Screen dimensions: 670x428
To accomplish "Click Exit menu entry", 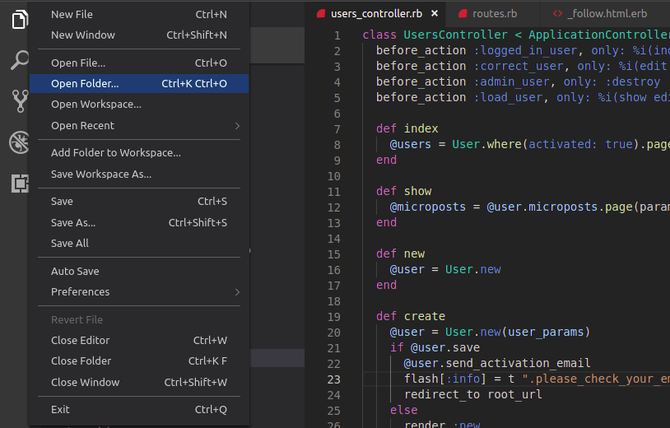I will [139, 410].
